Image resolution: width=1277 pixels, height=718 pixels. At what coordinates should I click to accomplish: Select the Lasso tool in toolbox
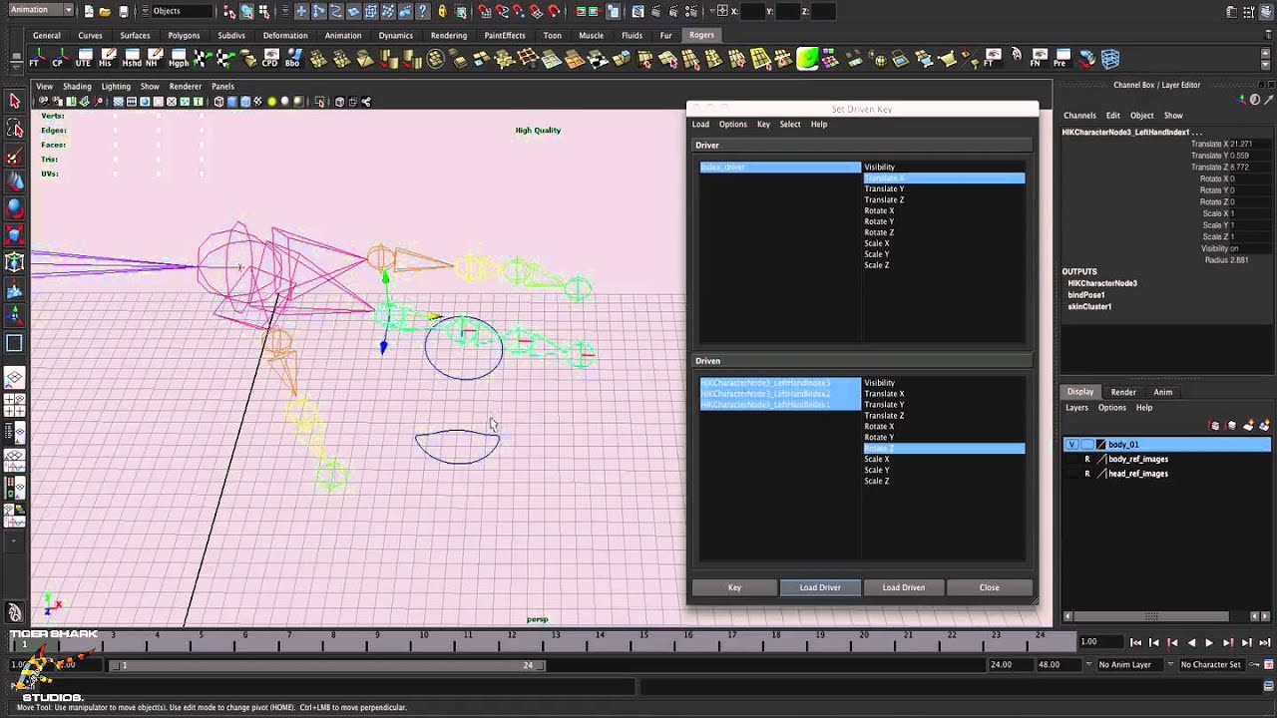tap(15, 129)
